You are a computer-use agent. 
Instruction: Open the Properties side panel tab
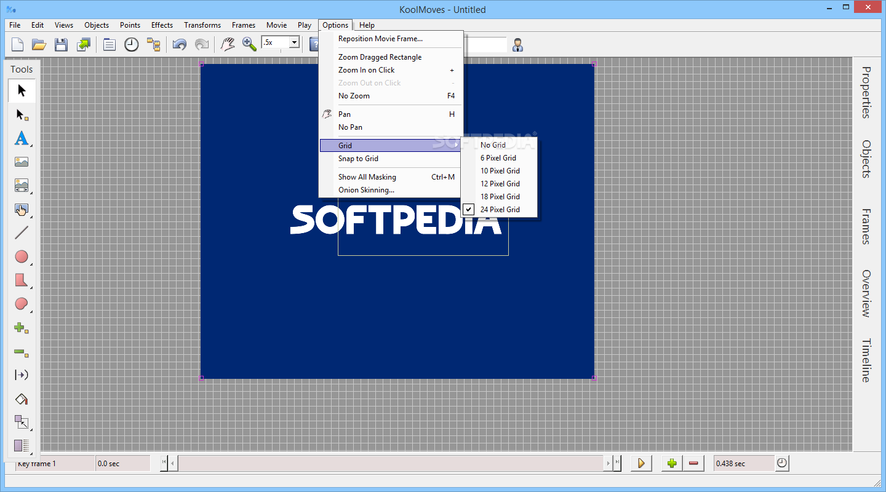[x=866, y=92]
